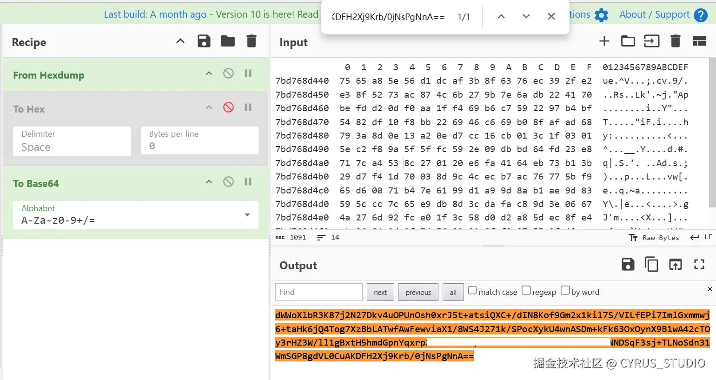The width and height of the screenshot is (716, 380).
Task: Load a saved recipe via folder icon
Action: [x=228, y=41]
